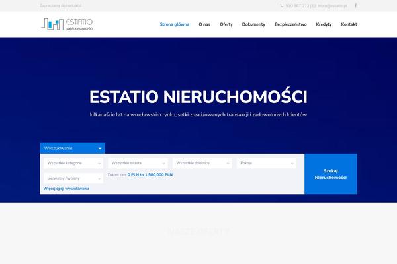Open the Wszystkie kategorie dropdown
The height and width of the screenshot is (264, 397).
pyautogui.click(x=73, y=163)
